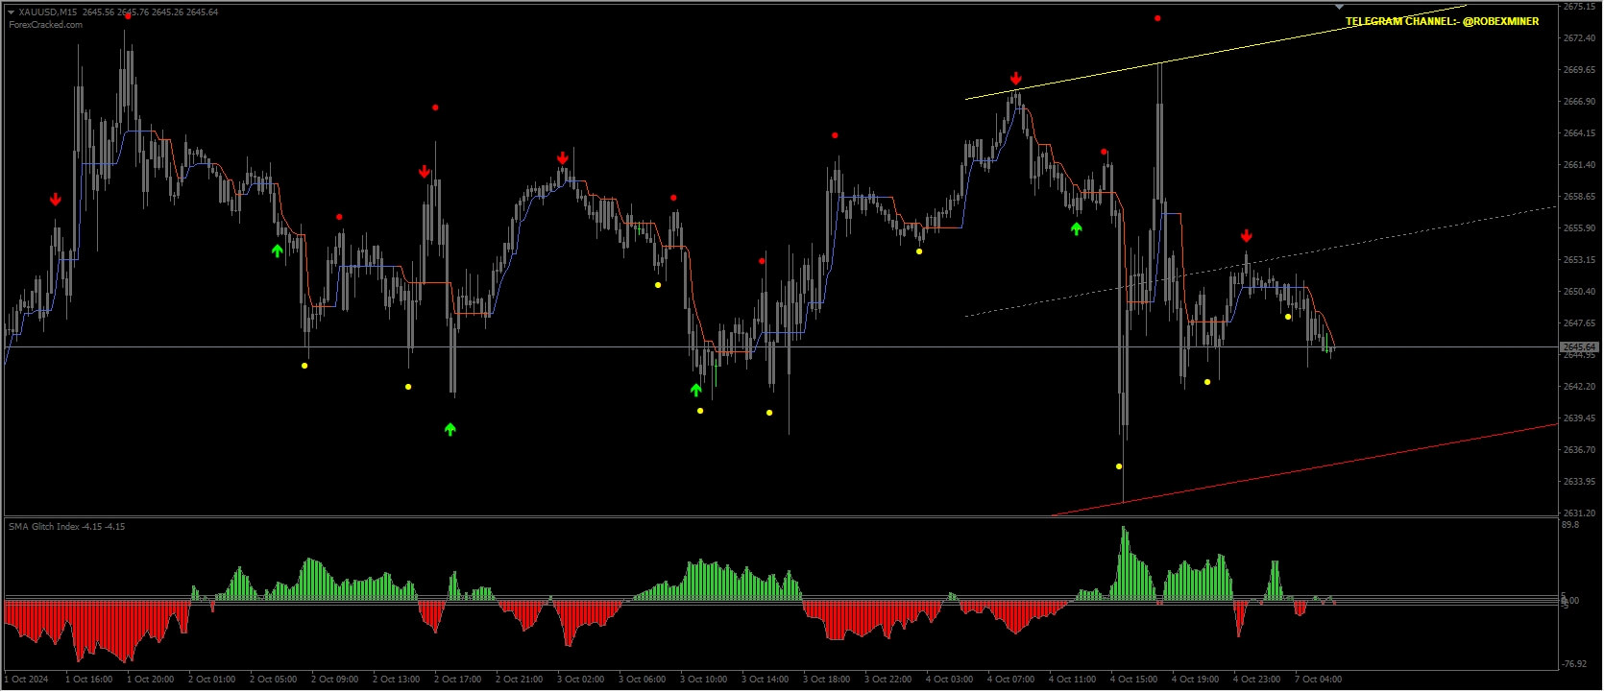Viewport: 1604px width, 692px height.
Task: Click the 2675.15 price scale label
Action: 1580,7
